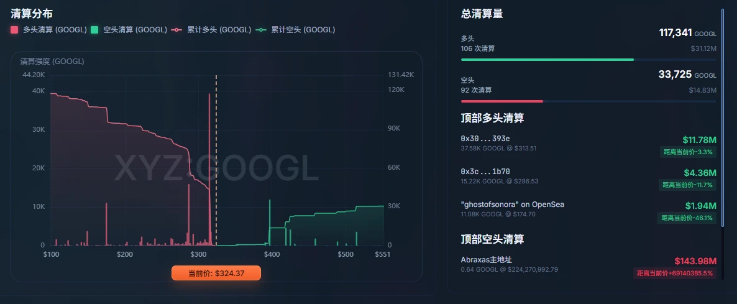Click the 清算分布 panel title

[32, 14]
